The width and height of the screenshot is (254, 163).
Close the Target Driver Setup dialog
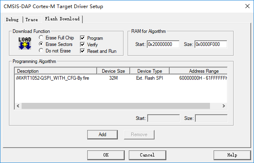coord(246,6)
